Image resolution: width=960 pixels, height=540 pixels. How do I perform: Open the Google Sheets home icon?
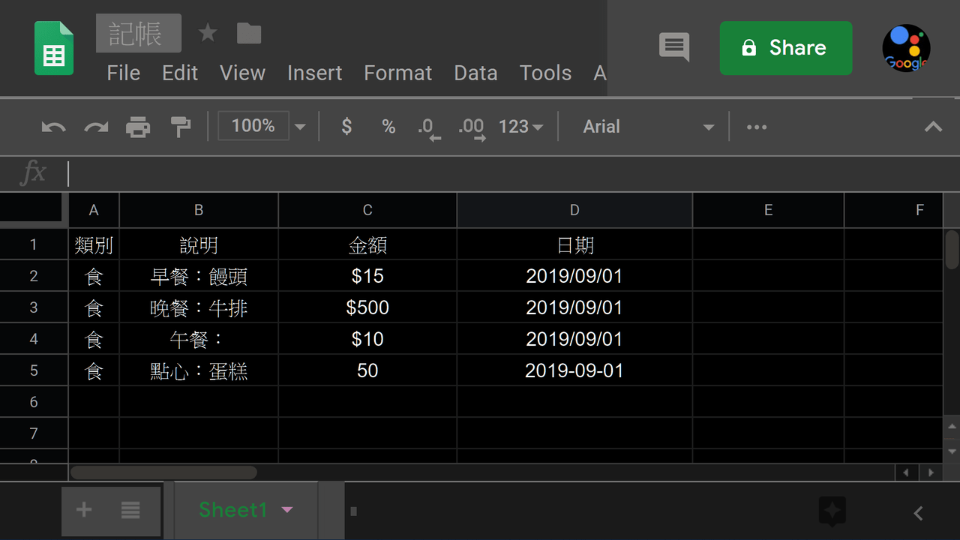click(x=54, y=48)
